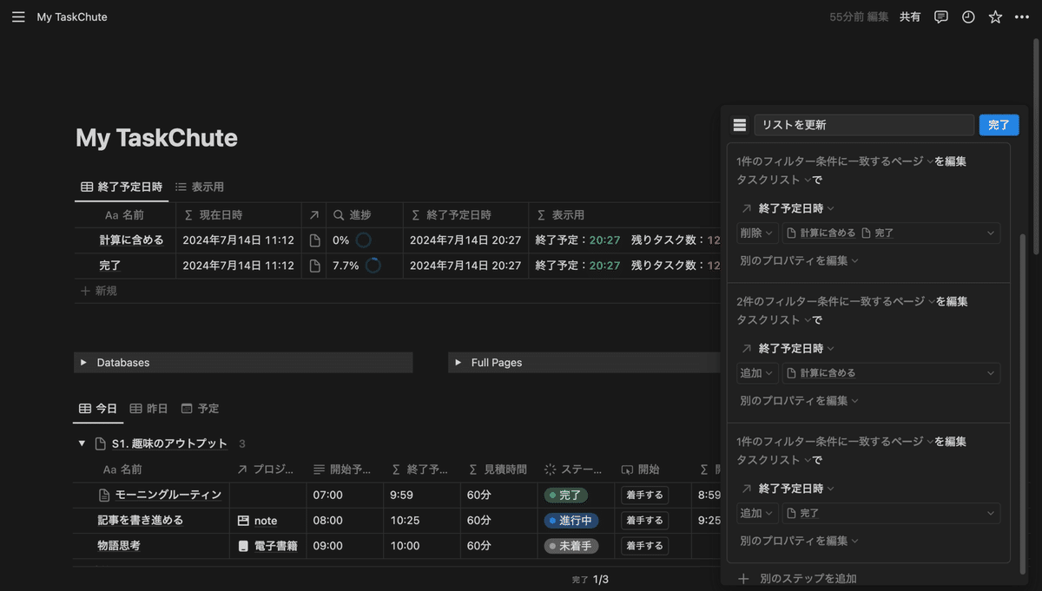Select the 予定 view tab
The width and height of the screenshot is (1042, 591).
click(x=200, y=408)
